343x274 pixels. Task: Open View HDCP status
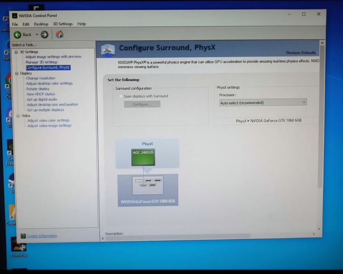pyautogui.click(x=41, y=94)
